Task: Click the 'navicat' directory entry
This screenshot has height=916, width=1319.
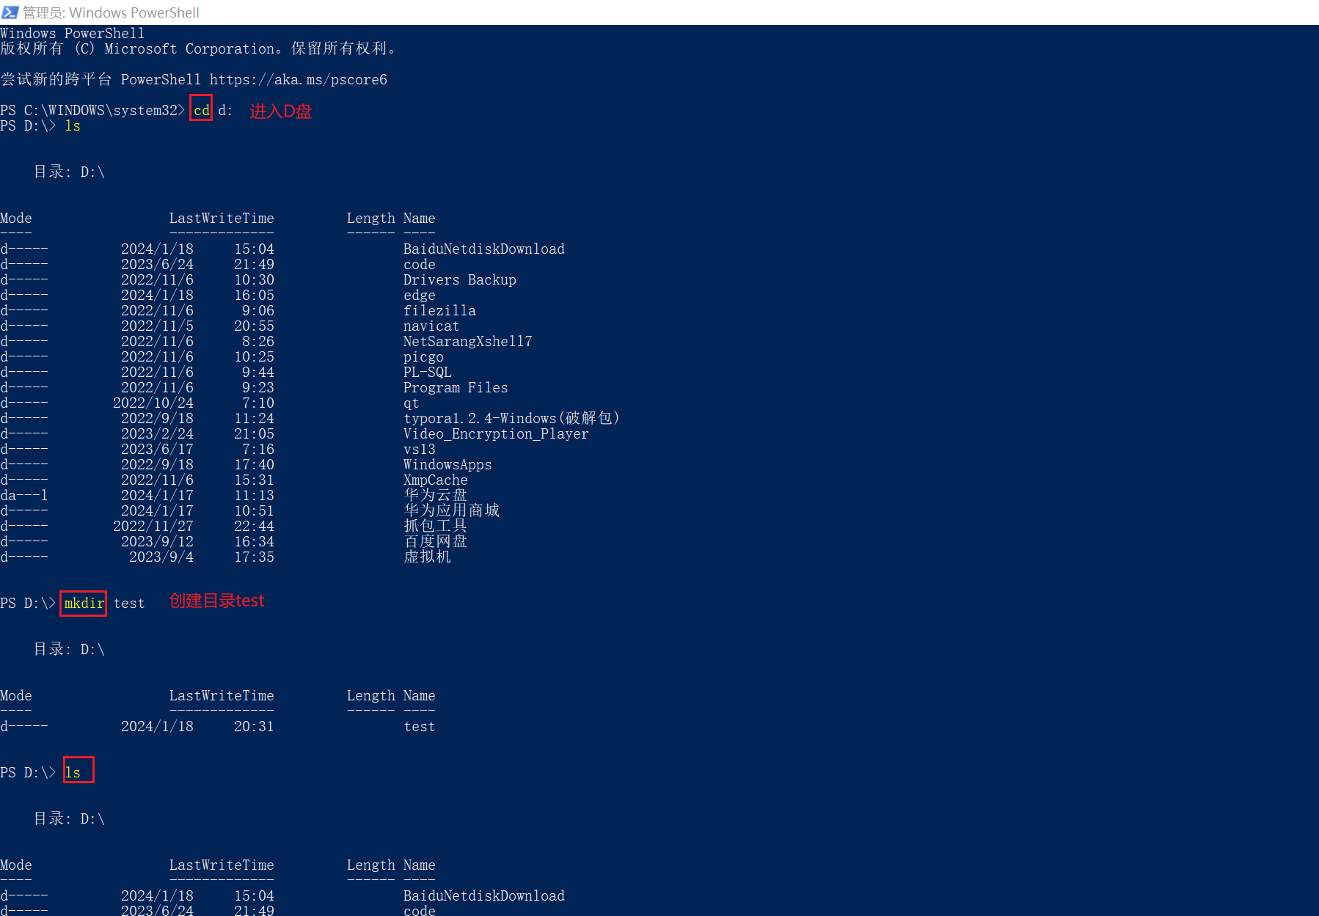Action: [x=431, y=326]
